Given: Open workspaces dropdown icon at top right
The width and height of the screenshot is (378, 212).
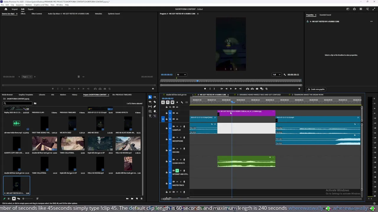Looking at the screenshot, I should pos(348,9).
